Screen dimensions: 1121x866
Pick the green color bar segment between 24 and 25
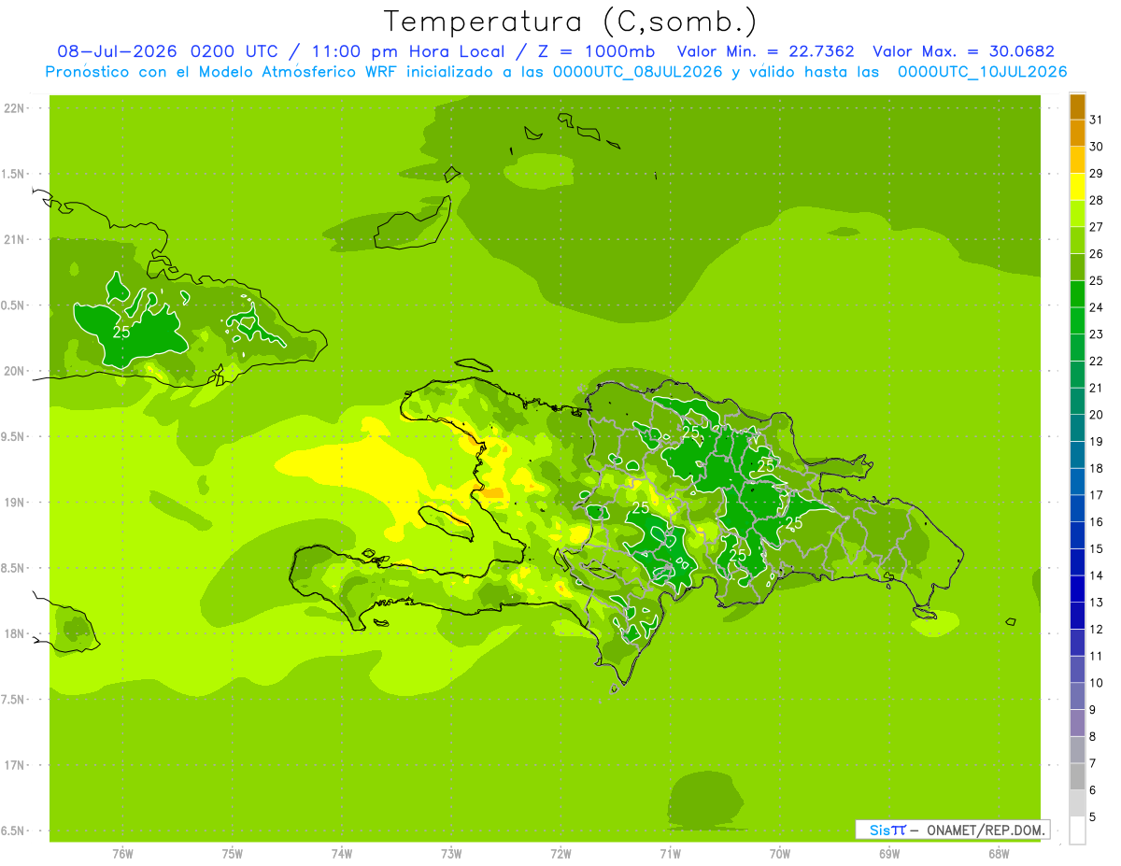[x=1077, y=294]
